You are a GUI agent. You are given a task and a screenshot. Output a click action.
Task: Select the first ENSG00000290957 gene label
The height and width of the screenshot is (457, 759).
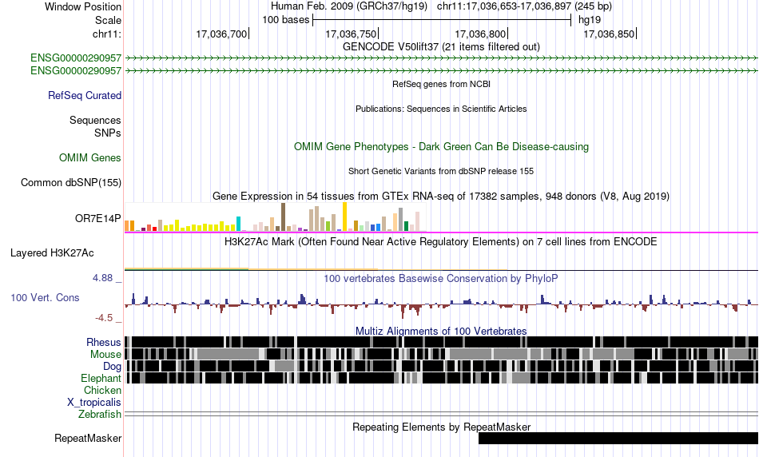click(x=76, y=58)
